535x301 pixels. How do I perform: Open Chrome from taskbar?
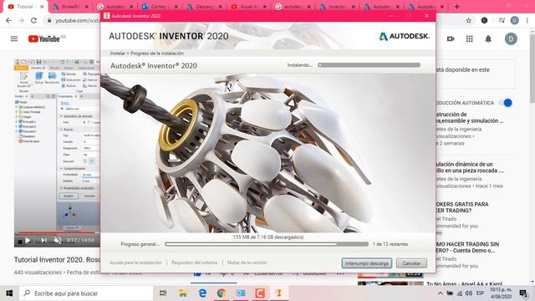click(222, 293)
